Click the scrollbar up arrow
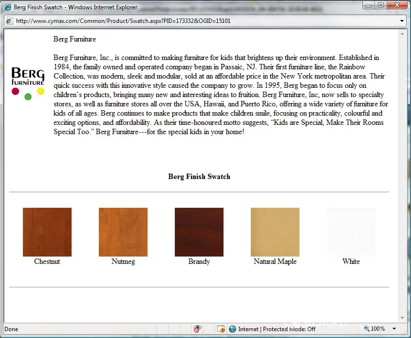Screen dimensions: 411x338 [402, 33]
